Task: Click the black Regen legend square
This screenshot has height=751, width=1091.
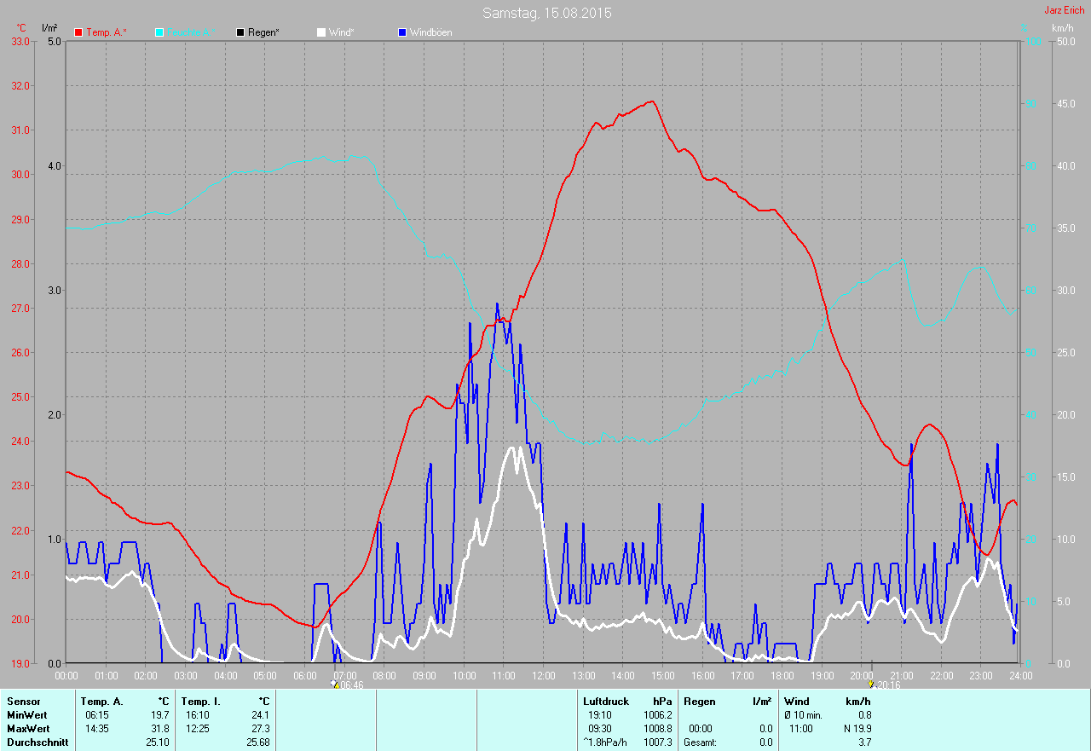Action: click(x=240, y=32)
